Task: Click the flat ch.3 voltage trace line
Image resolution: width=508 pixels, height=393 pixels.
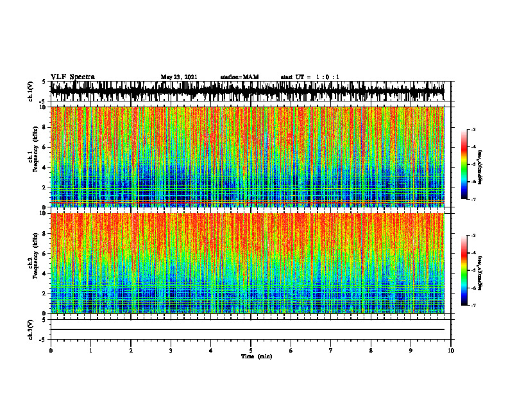Action: coord(248,329)
